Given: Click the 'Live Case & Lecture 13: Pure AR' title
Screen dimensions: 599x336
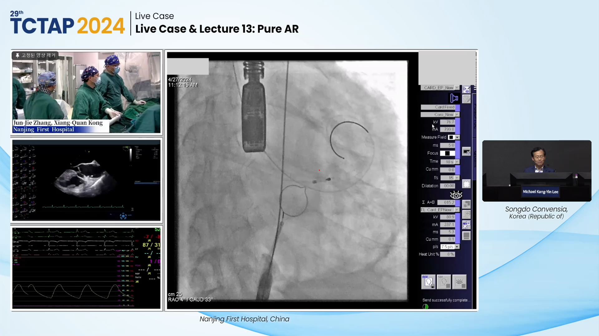Looking at the screenshot, I should coord(217,29).
